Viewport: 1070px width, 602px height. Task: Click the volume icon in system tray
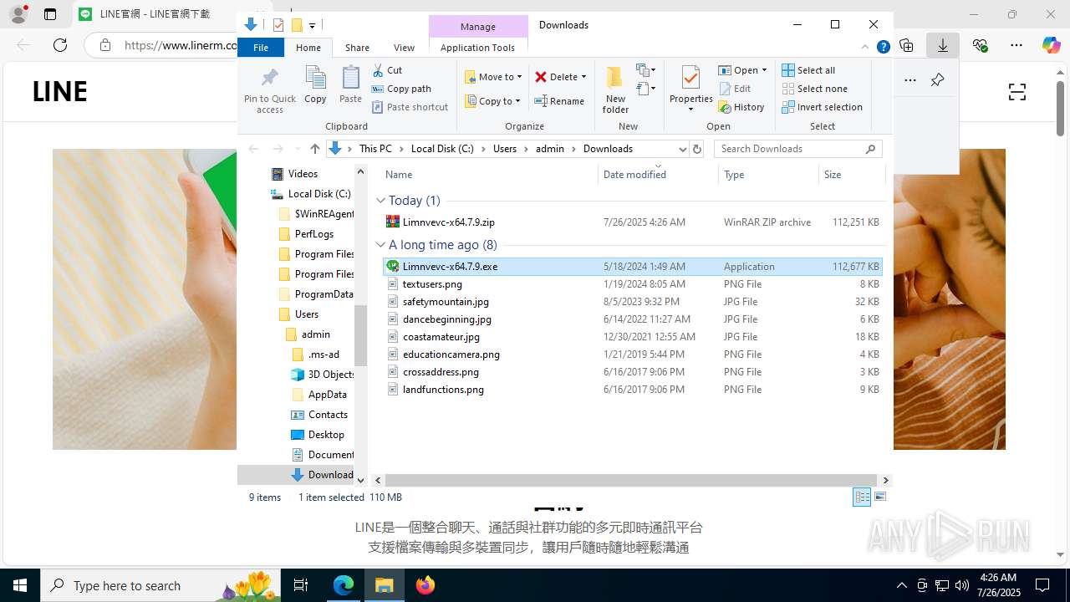[x=961, y=585]
